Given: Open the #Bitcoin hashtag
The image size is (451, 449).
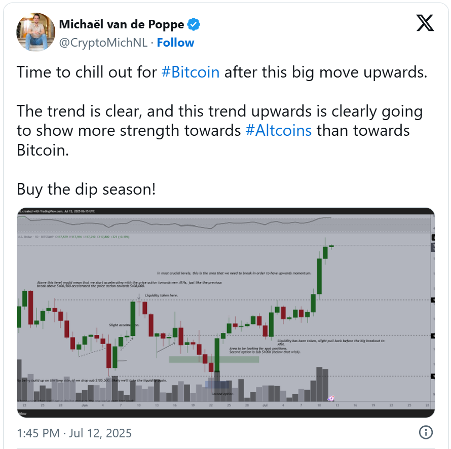Looking at the screenshot, I should (191, 72).
